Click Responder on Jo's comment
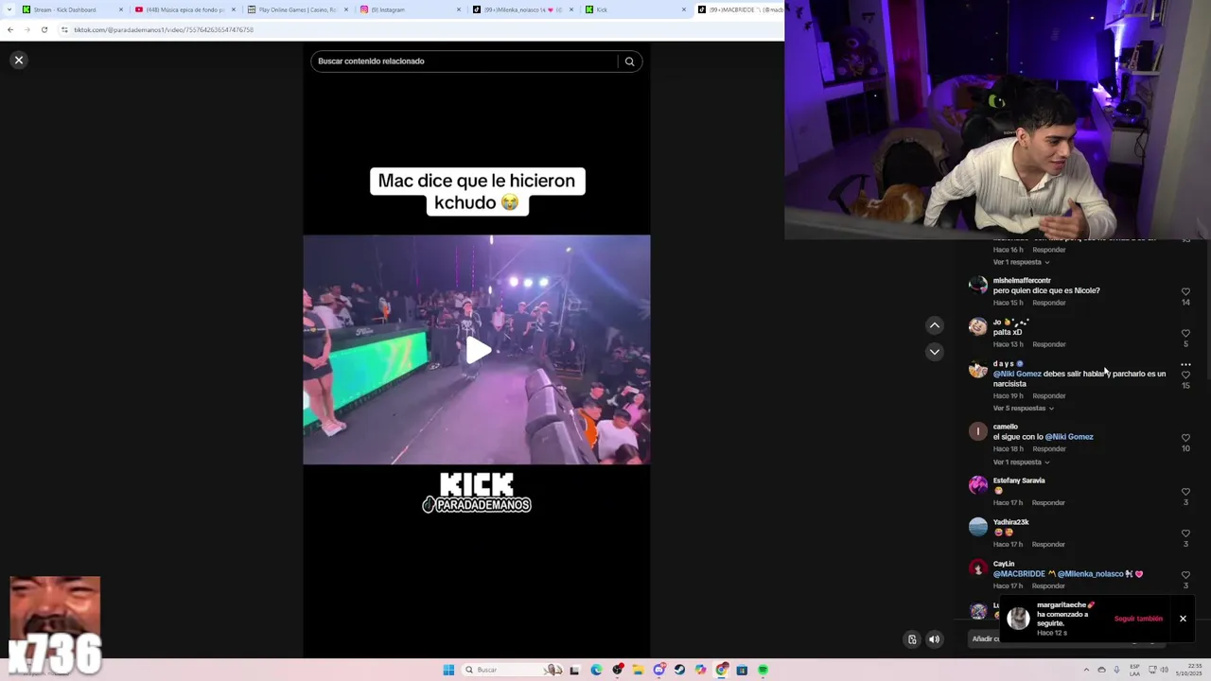Screen dimensions: 1211x681 coord(1048,344)
